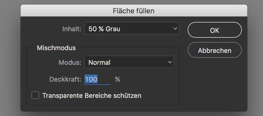
Task: Enable the Transparente Bereiche schützen checkbox
Action: click(35, 95)
